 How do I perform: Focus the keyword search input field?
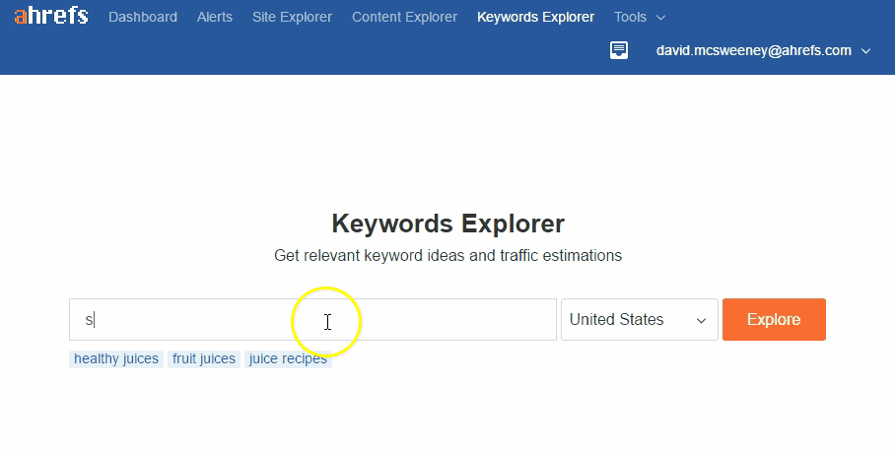pos(312,319)
